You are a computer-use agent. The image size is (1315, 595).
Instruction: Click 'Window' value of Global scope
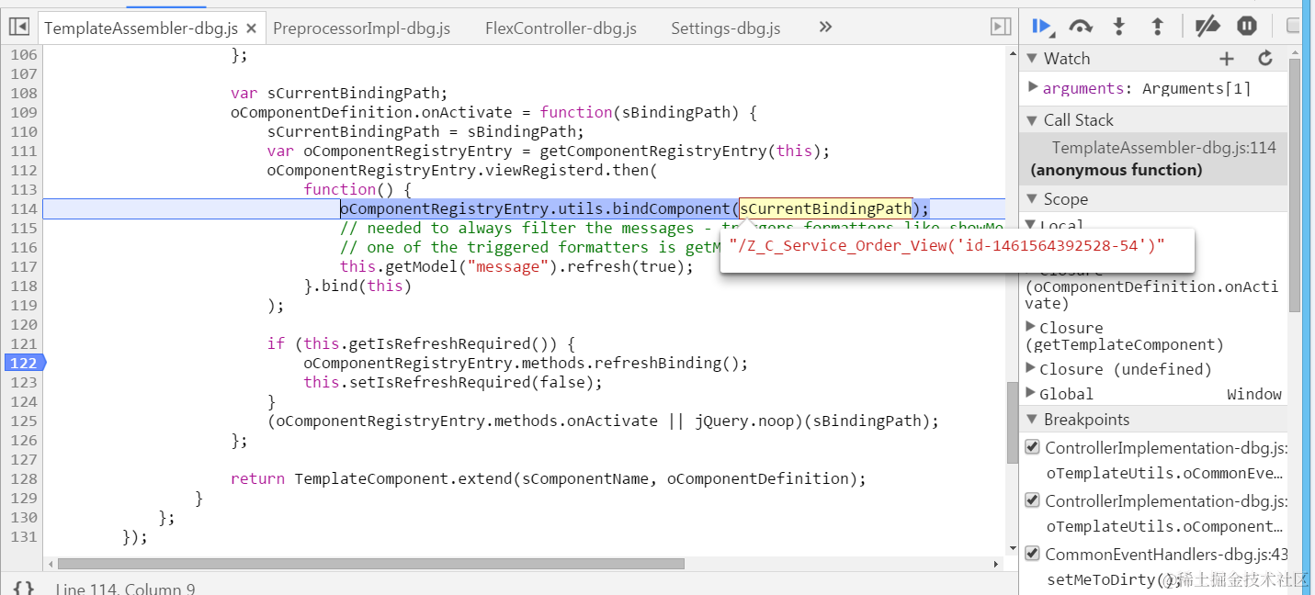click(1254, 394)
